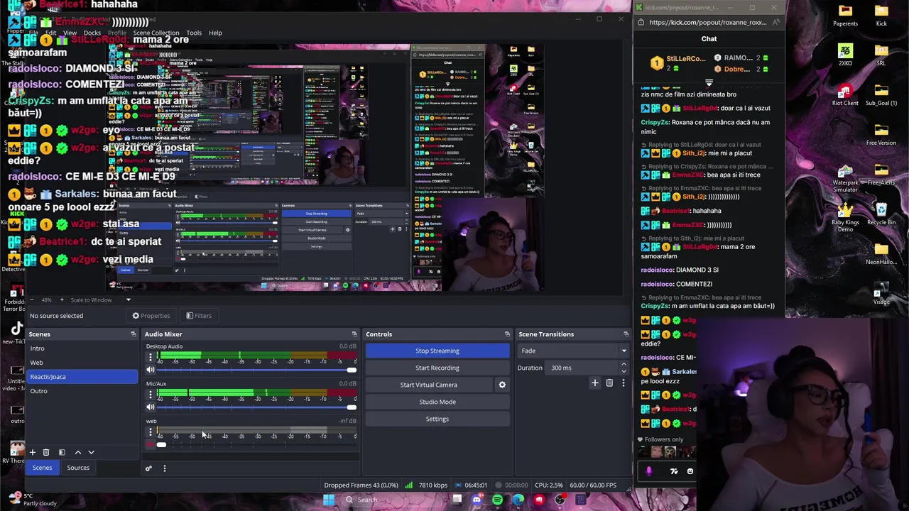
Task: Open web audio source three-dot menu
Action: [150, 432]
